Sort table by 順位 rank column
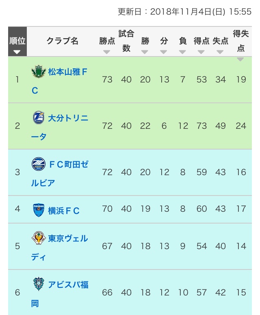 [x=17, y=52]
